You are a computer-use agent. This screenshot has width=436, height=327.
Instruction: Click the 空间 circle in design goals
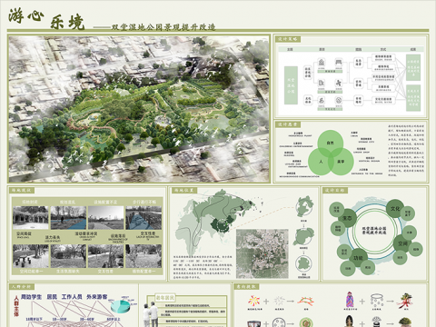pyautogui.click(x=402, y=243)
